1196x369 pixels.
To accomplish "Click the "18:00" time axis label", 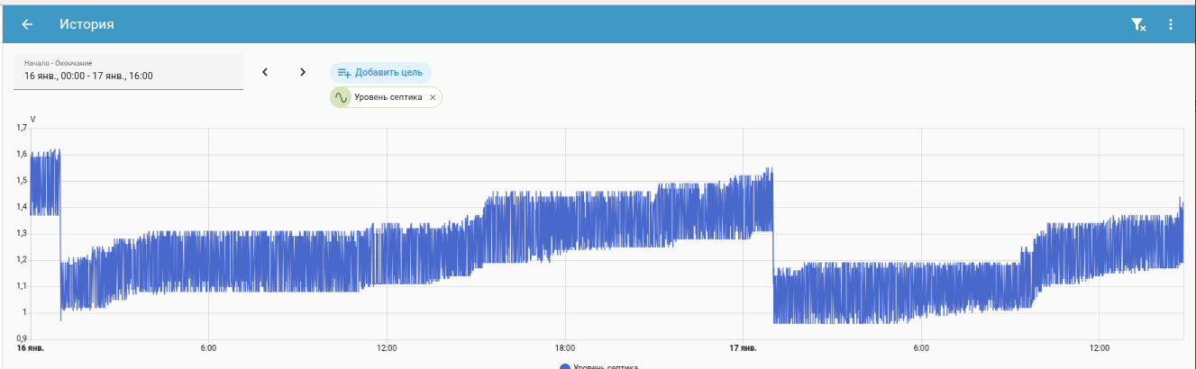I will tap(565, 347).
